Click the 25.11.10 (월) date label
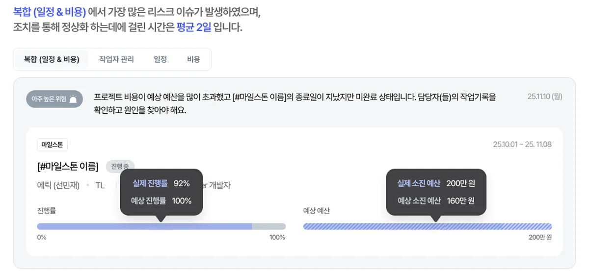The height and width of the screenshot is (274, 589). [x=544, y=97]
